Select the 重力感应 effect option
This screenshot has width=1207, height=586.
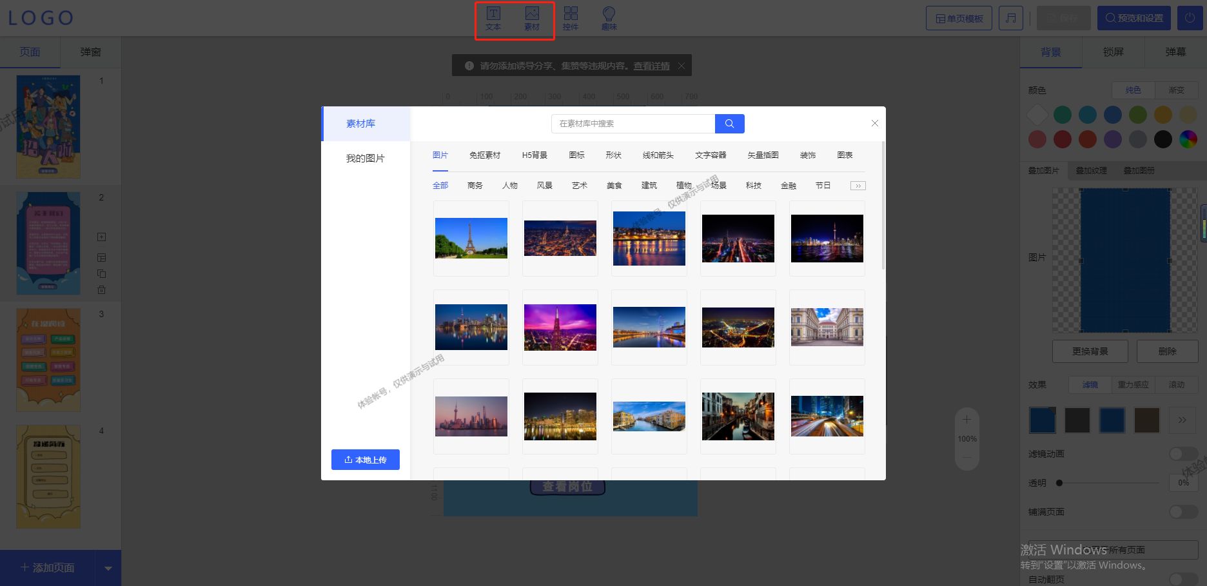click(1133, 385)
